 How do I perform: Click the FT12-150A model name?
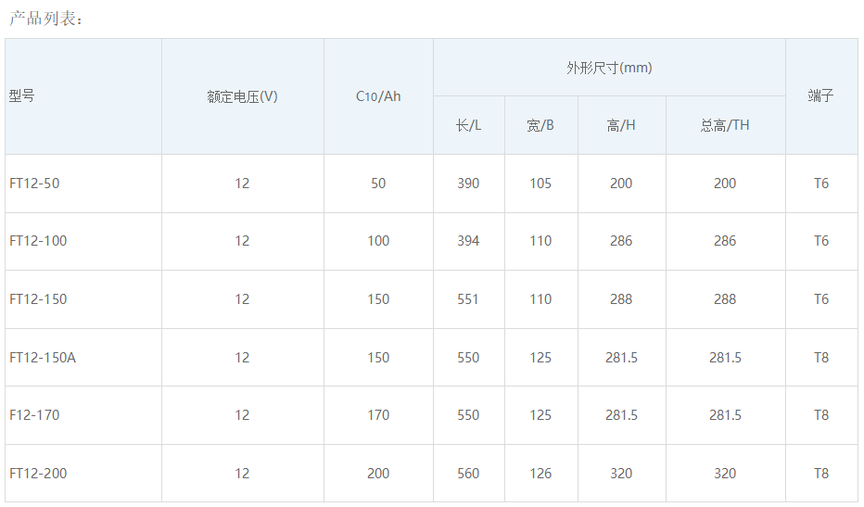tap(43, 358)
